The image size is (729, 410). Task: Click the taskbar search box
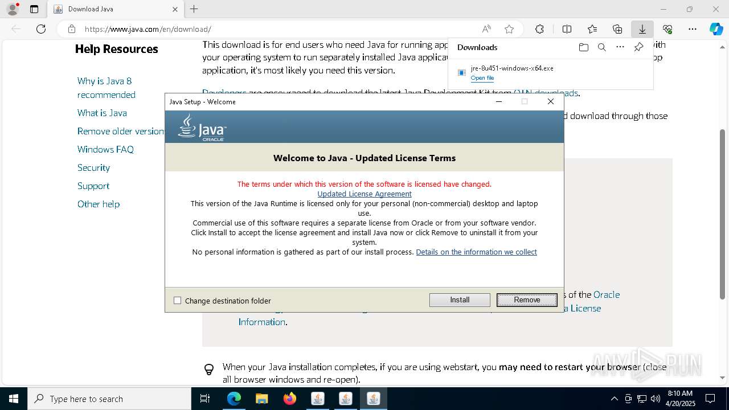pyautogui.click(x=109, y=399)
